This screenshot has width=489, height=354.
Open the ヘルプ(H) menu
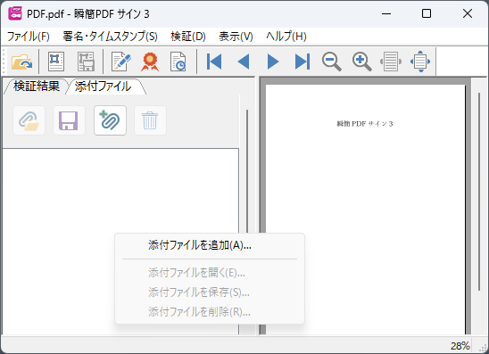[x=286, y=37]
